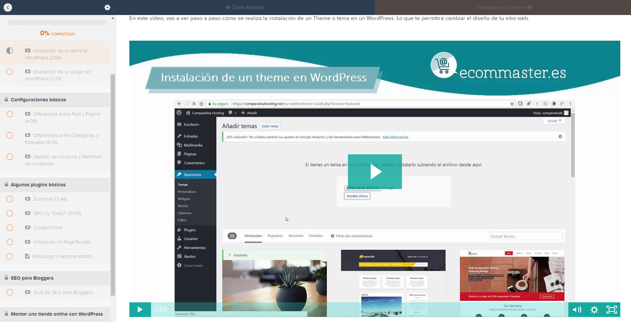Click lock icon of Configuraciones básicas section
The image size is (631, 322).
coord(6,99)
